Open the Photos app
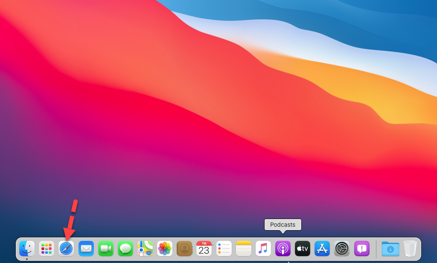Screen dimensions: 437x263 click(x=165, y=248)
